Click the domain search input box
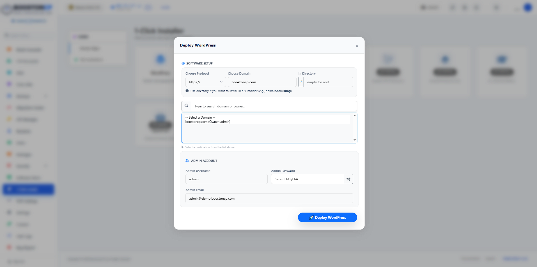The width and height of the screenshot is (537, 267). [x=274, y=106]
